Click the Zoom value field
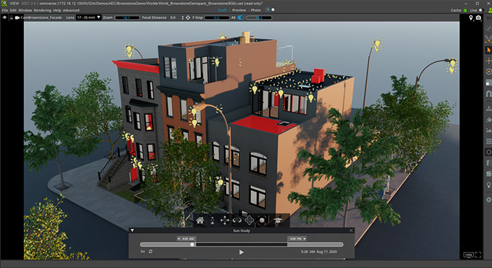This screenshot has width=492, height=268. tap(127, 18)
